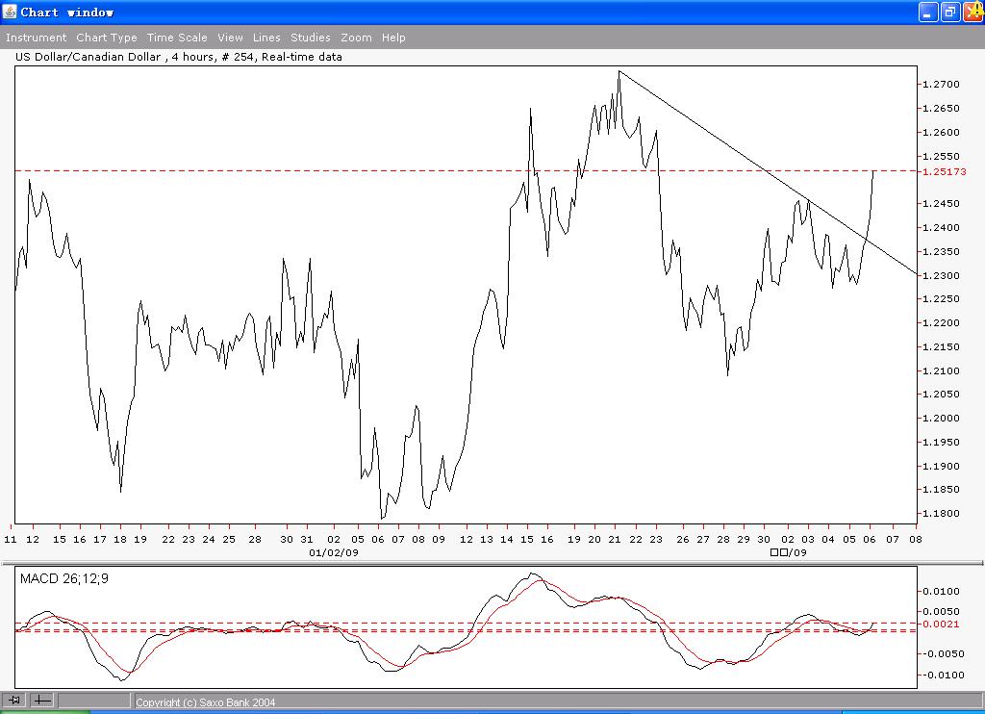
Task: Open the Lines menu
Action: pos(266,38)
